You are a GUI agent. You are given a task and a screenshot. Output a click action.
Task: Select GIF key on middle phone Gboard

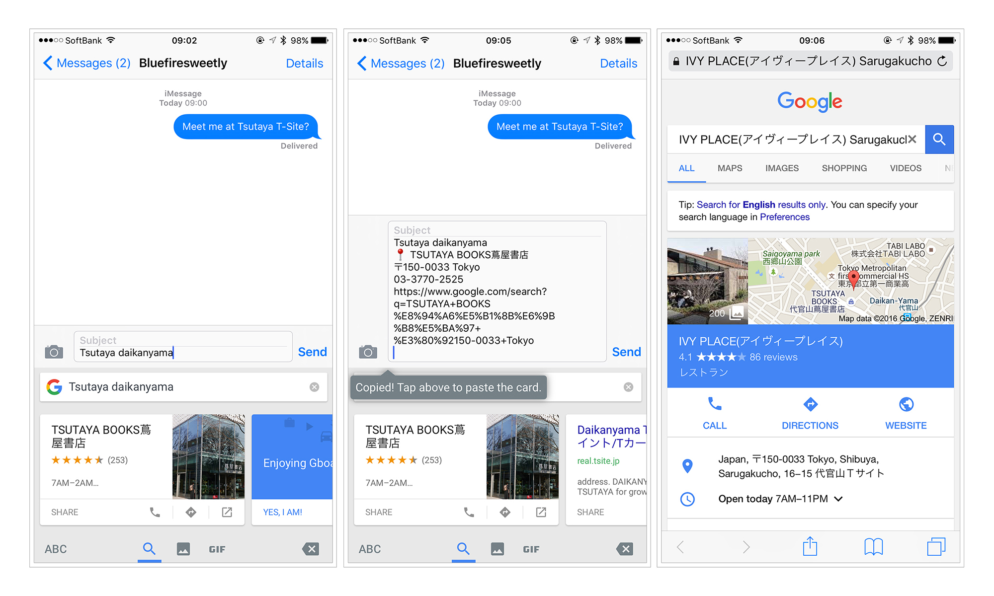coord(531,549)
